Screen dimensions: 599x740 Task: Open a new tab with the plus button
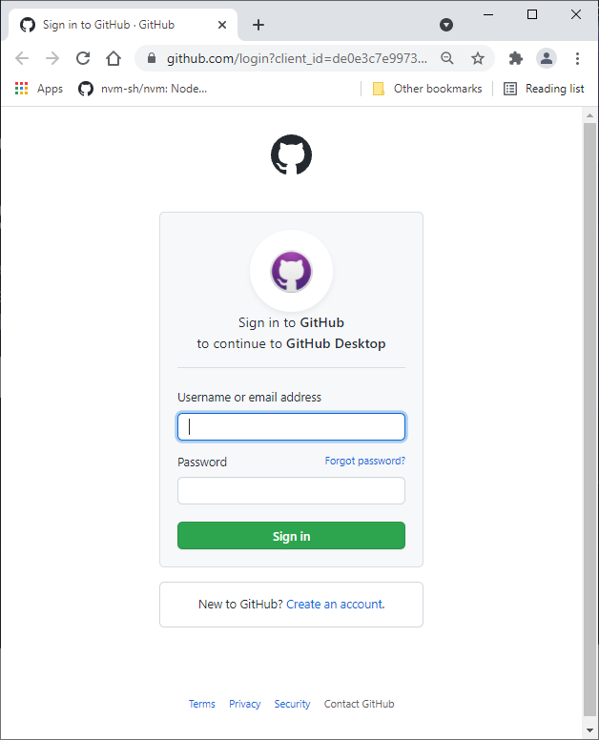click(x=258, y=25)
